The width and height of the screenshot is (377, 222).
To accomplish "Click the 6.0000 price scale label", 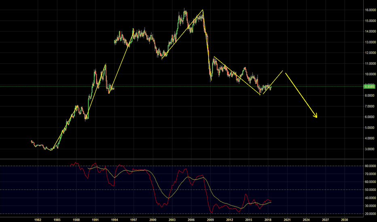I will (370, 117).
